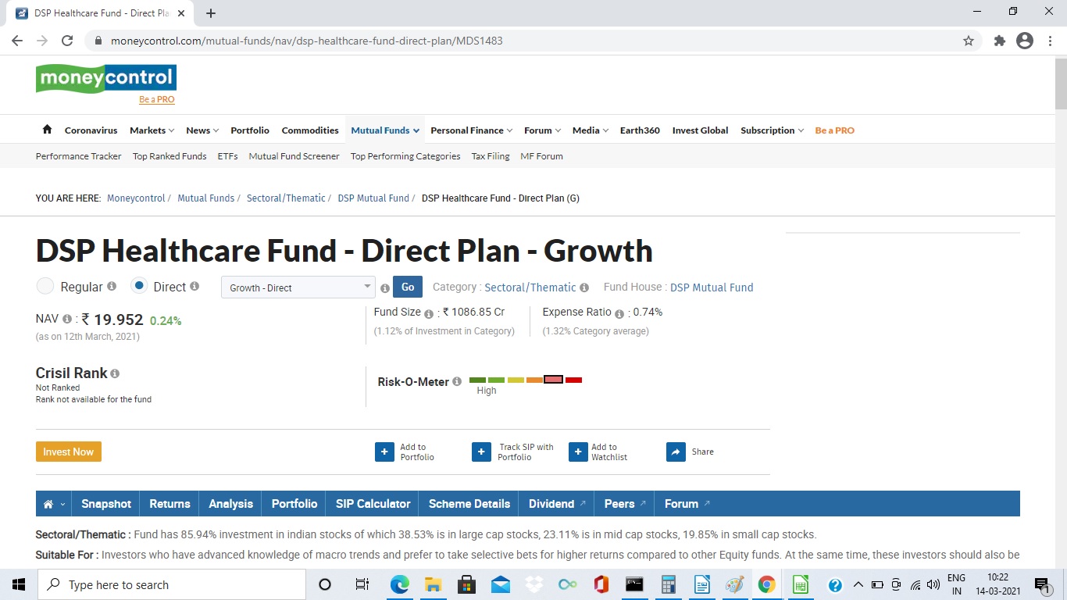The width and height of the screenshot is (1067, 600).
Task: Click info icon beside Expense Ratio
Action: point(619,314)
